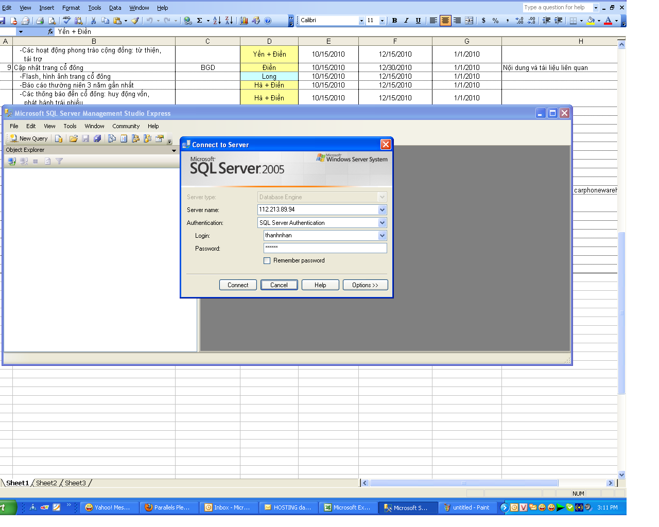The width and height of the screenshot is (659, 527).
Task: Open Excel Insert menu
Action: [x=46, y=8]
